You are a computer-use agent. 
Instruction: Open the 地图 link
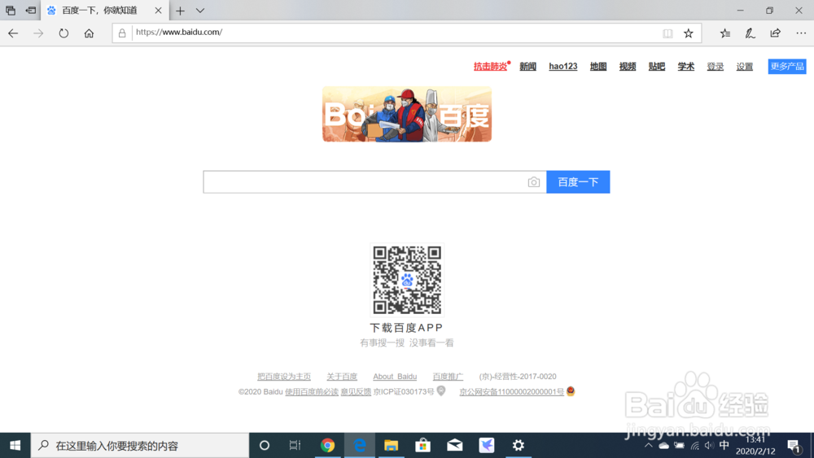click(598, 67)
